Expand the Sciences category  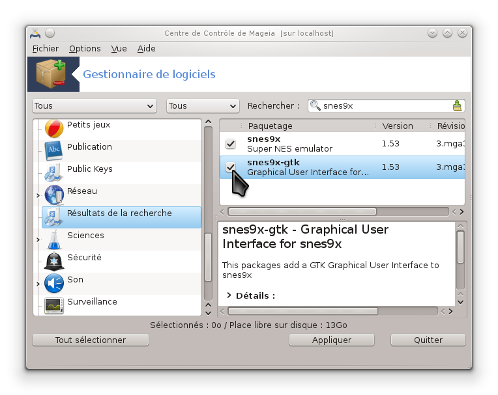tap(38, 239)
